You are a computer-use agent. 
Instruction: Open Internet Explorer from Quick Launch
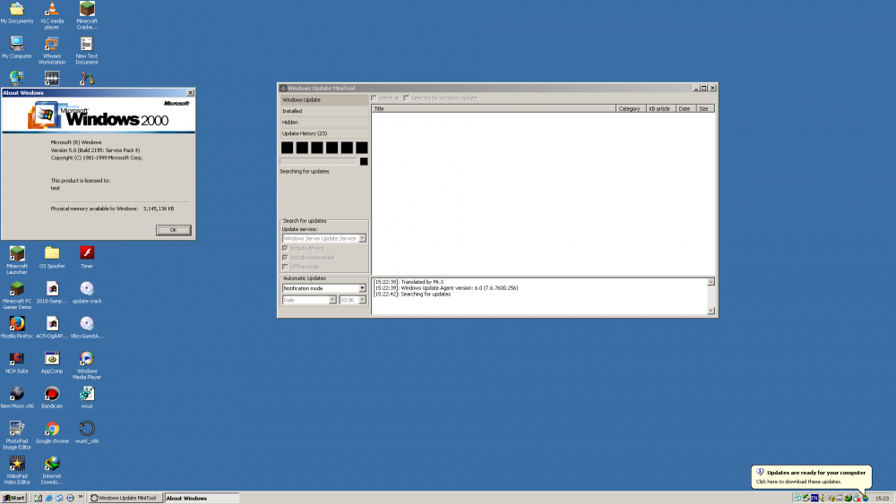48,498
